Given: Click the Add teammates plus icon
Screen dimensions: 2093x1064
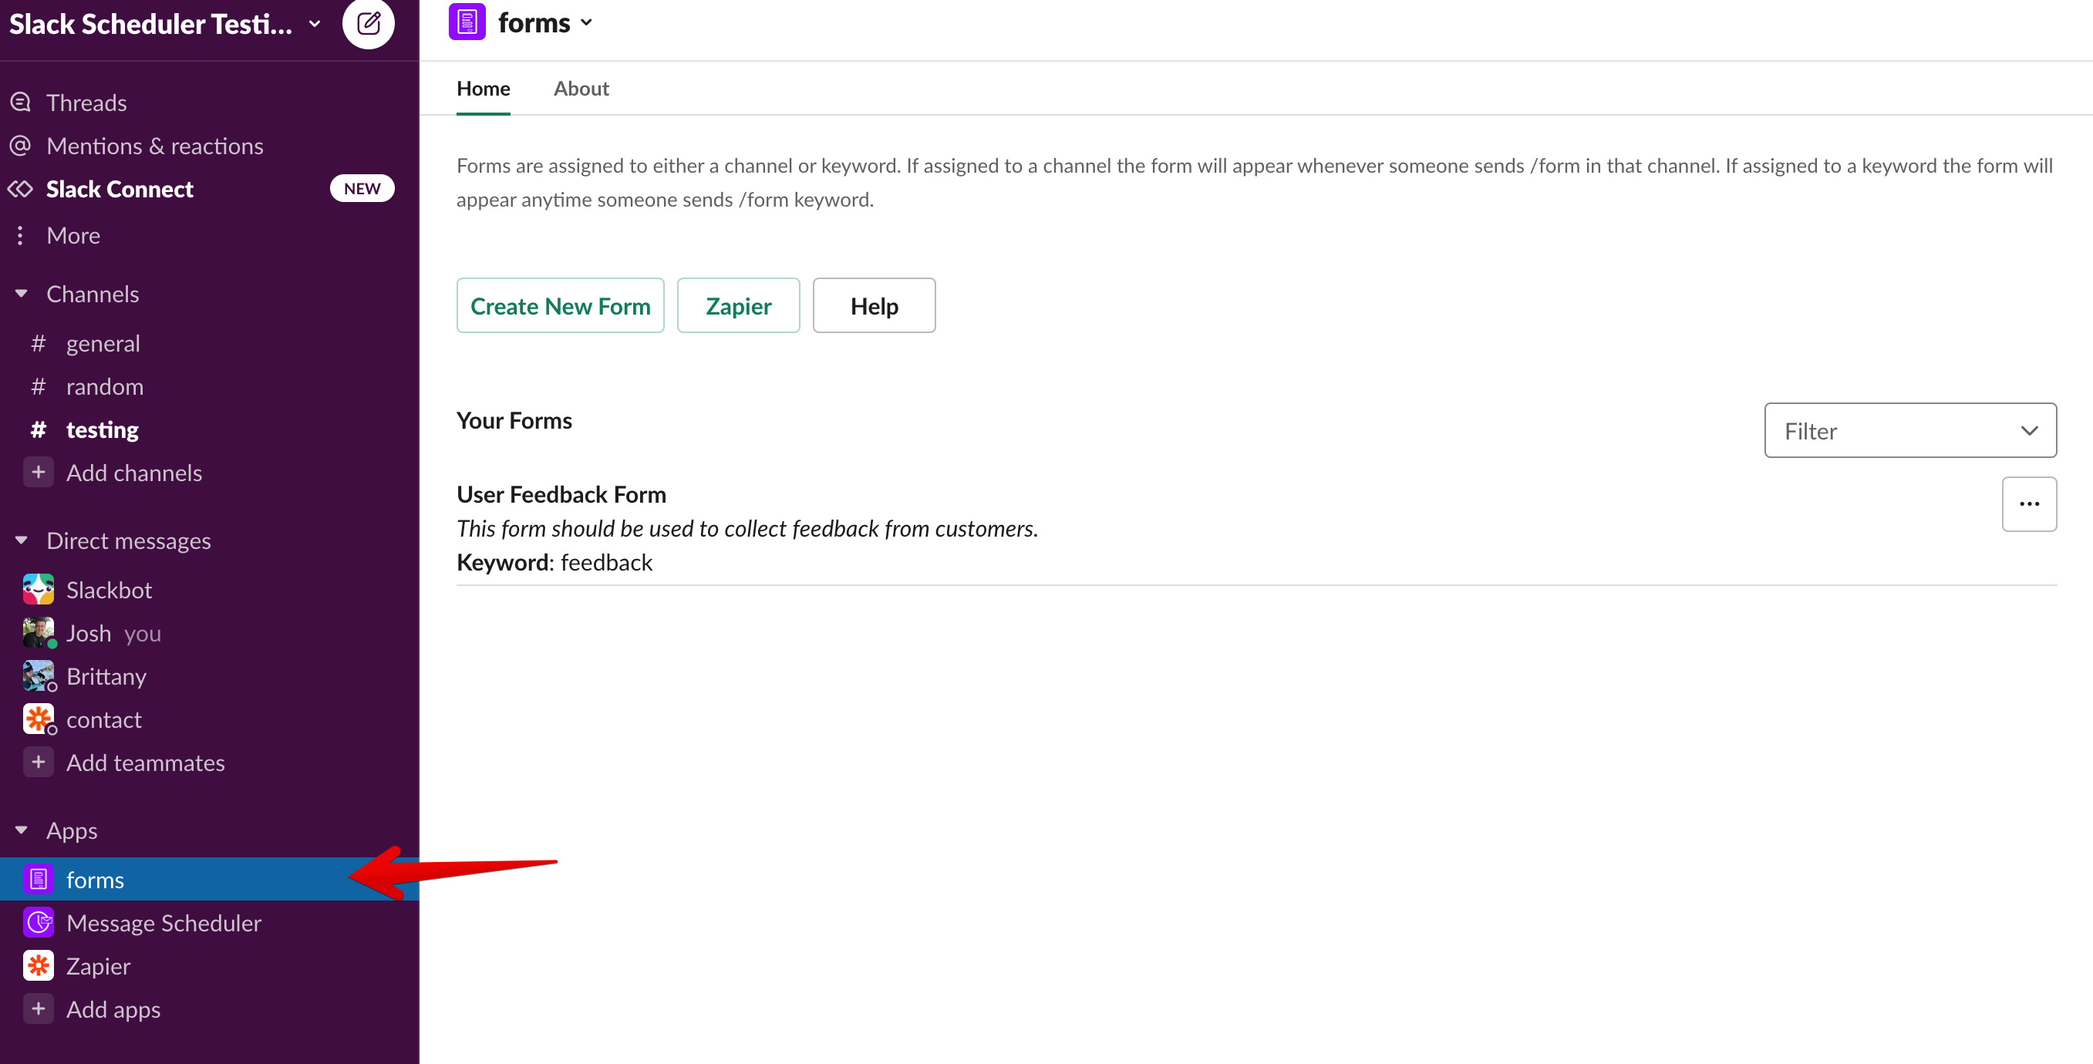Looking at the screenshot, I should point(37,762).
